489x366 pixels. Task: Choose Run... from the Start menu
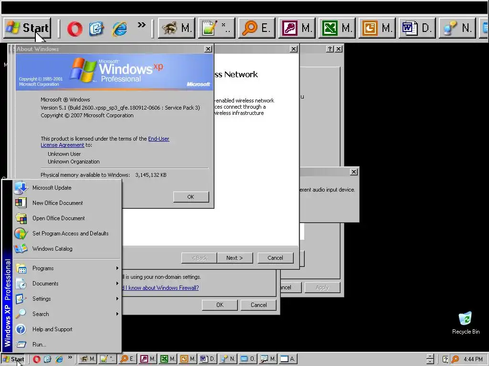point(67,345)
